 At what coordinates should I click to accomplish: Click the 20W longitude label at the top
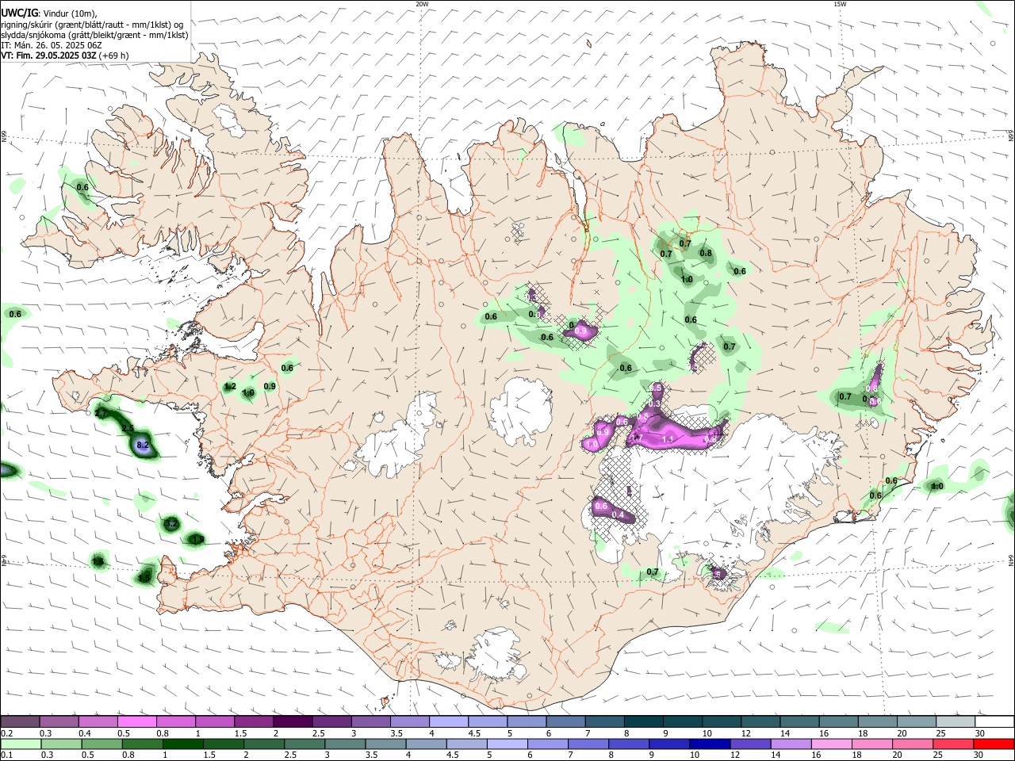tap(422, 4)
